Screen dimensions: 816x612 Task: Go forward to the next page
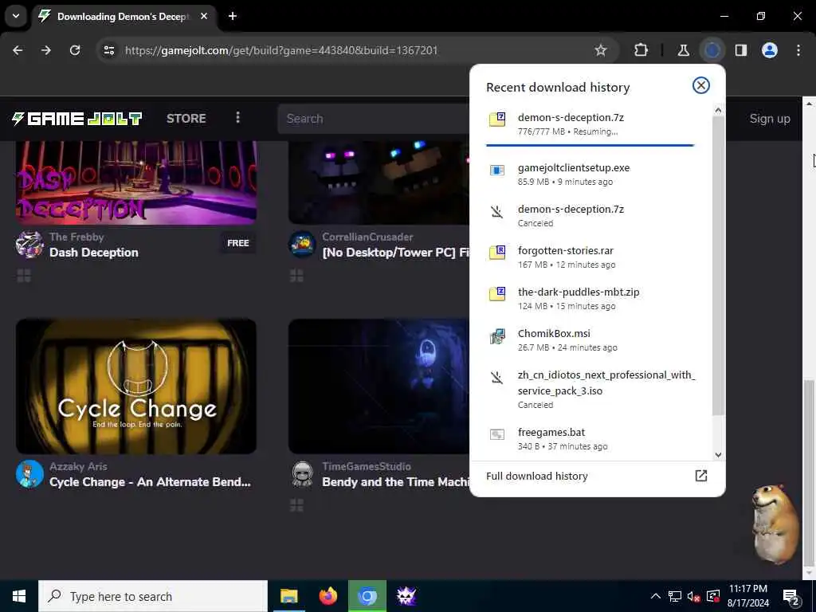pos(46,50)
